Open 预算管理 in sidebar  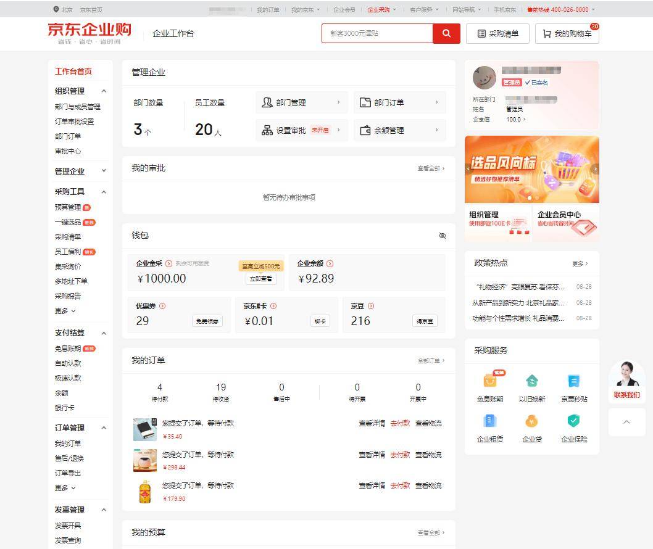pos(68,207)
